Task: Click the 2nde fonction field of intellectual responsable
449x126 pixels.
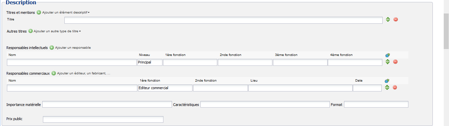Action: (245, 62)
